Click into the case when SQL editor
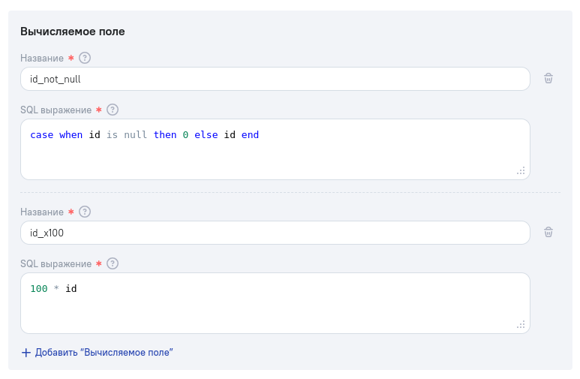 [275, 149]
